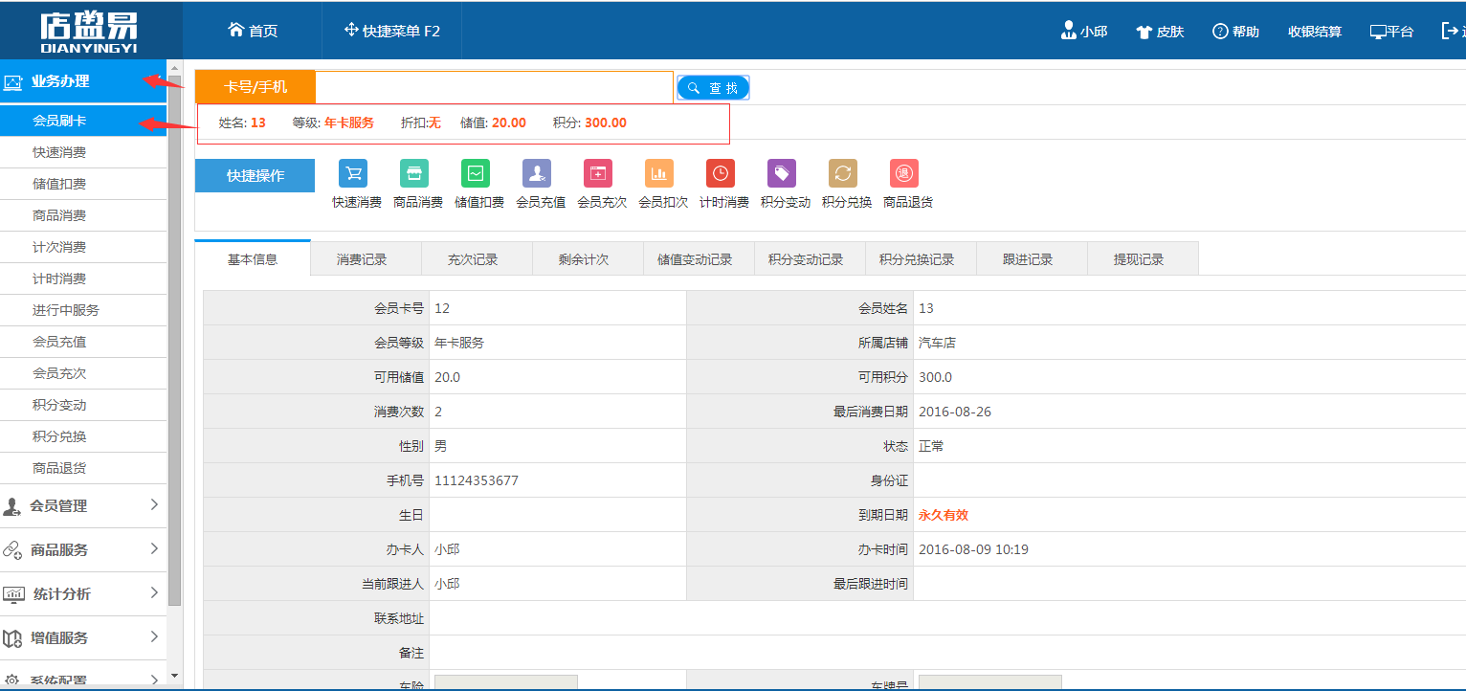Select 会员充次 in sidebar menu

(x=83, y=373)
